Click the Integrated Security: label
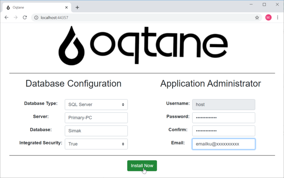This screenshot has height=178, width=284. [41, 143]
